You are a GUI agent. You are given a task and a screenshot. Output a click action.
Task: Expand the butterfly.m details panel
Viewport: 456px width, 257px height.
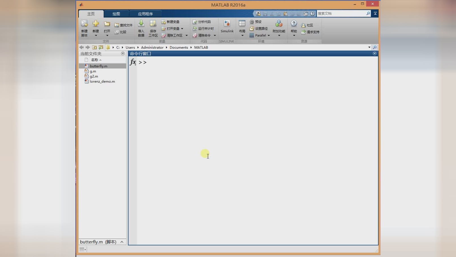coord(122,242)
